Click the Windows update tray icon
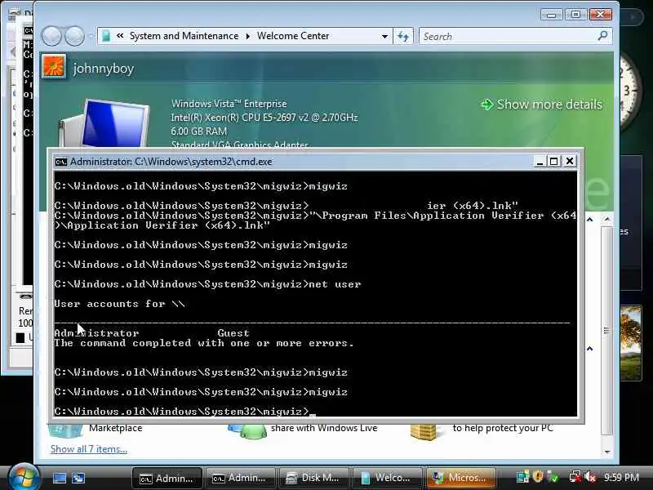The height and width of the screenshot is (490, 653). coord(522,477)
